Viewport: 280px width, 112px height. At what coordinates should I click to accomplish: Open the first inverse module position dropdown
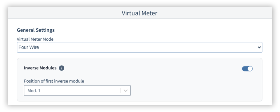click(x=77, y=91)
